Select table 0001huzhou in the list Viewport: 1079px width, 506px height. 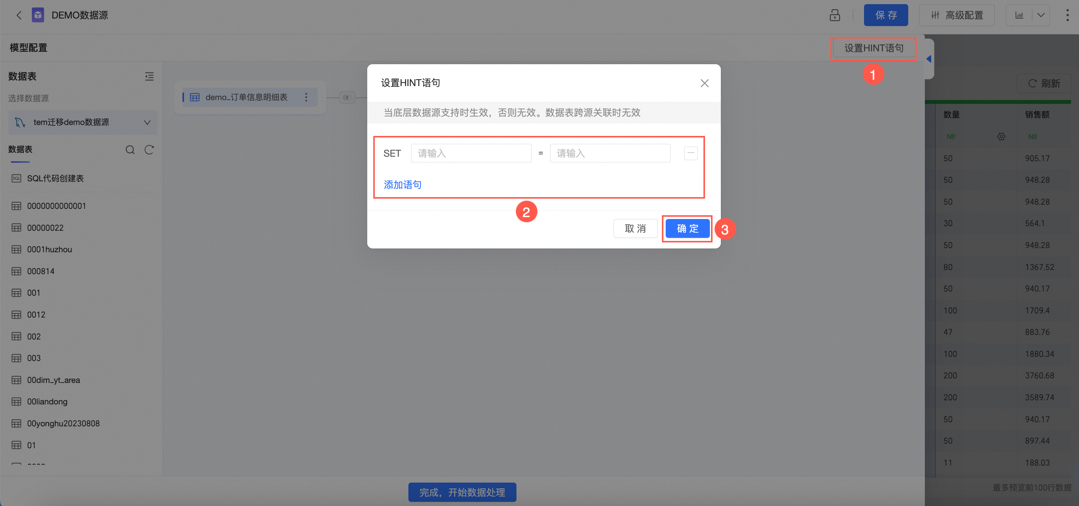click(49, 250)
